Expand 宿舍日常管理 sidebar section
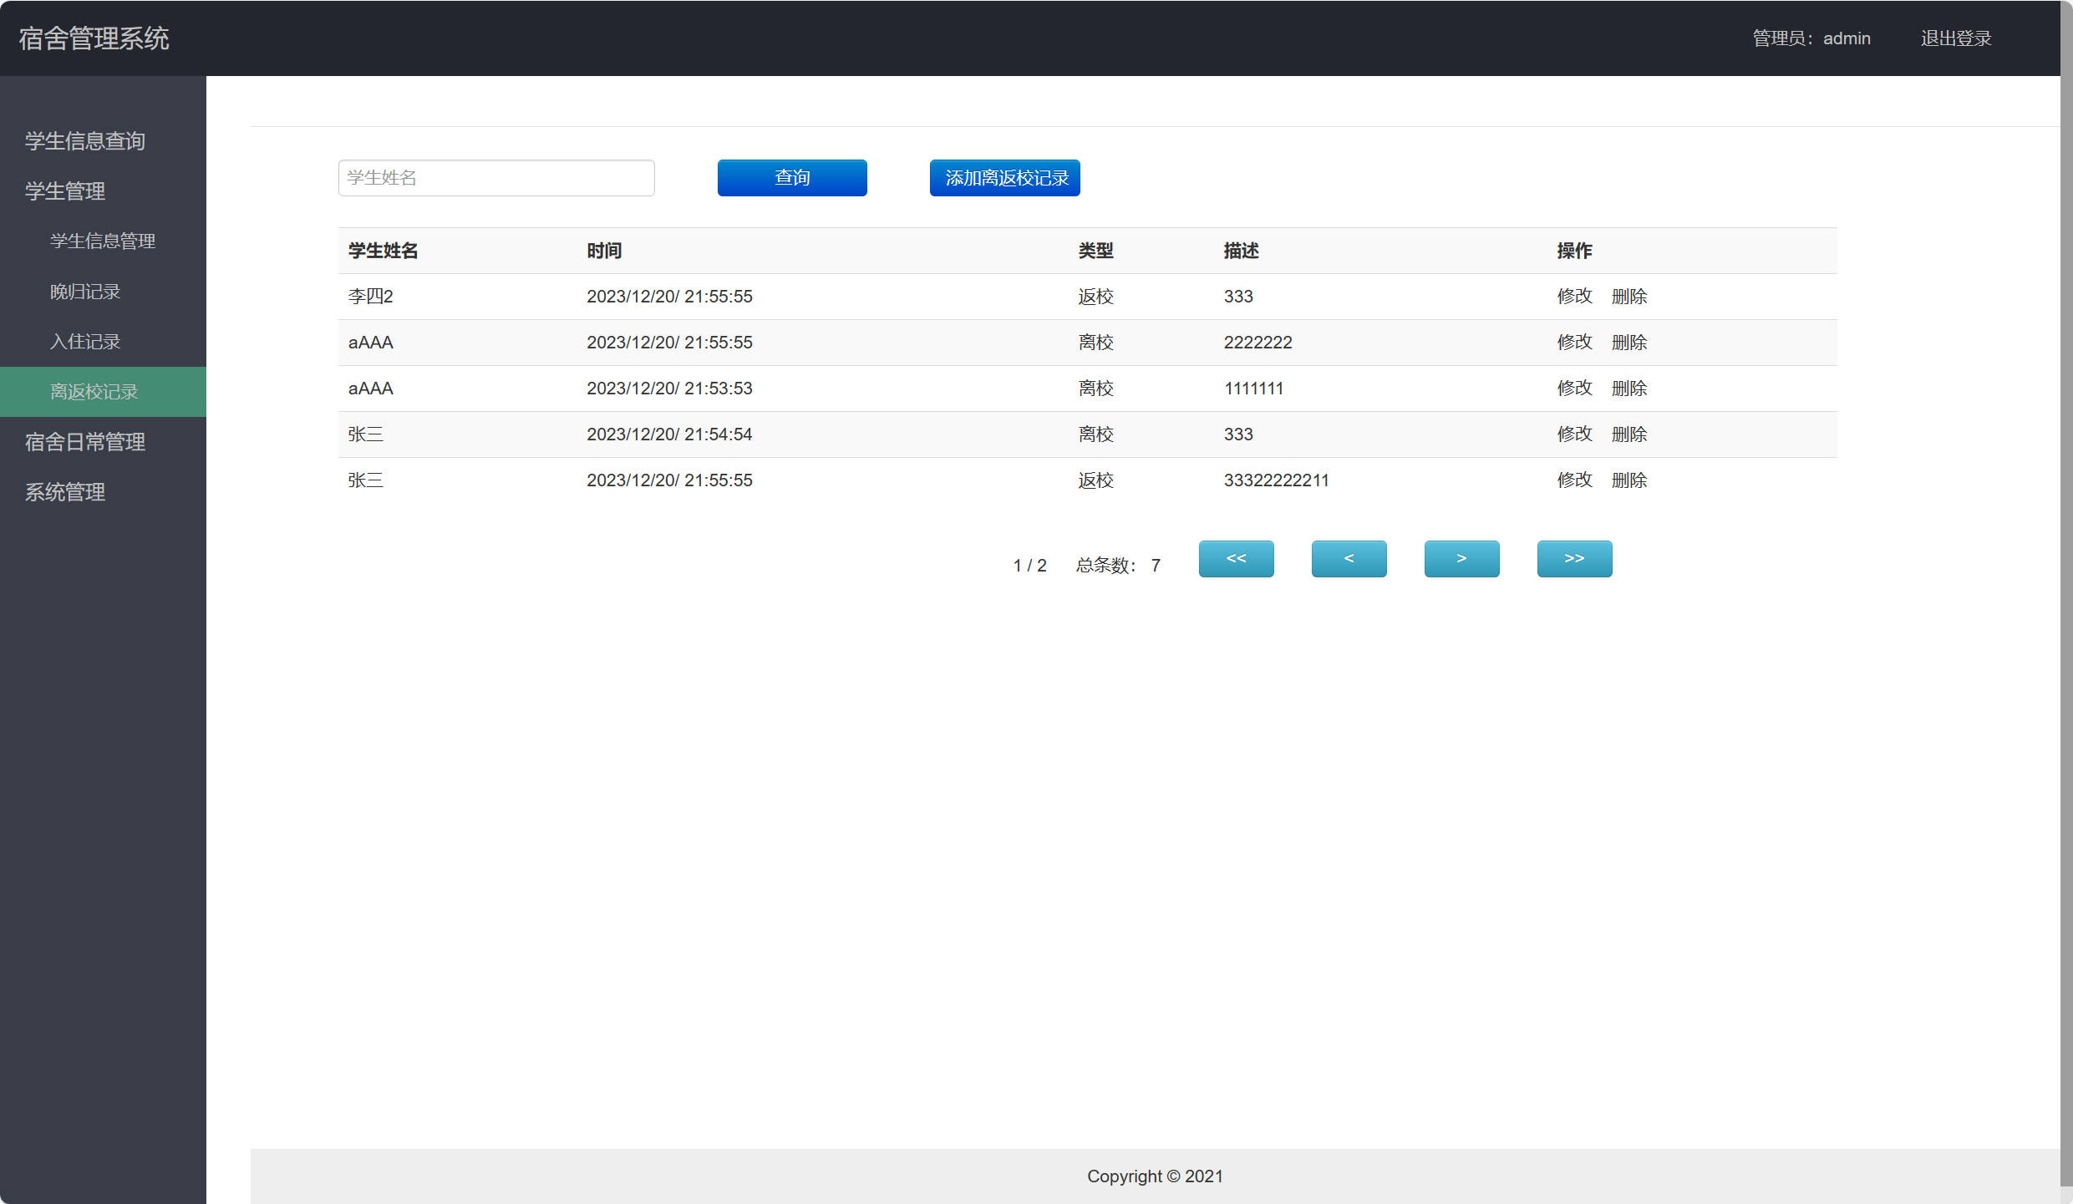2073x1204 pixels. [x=85, y=442]
